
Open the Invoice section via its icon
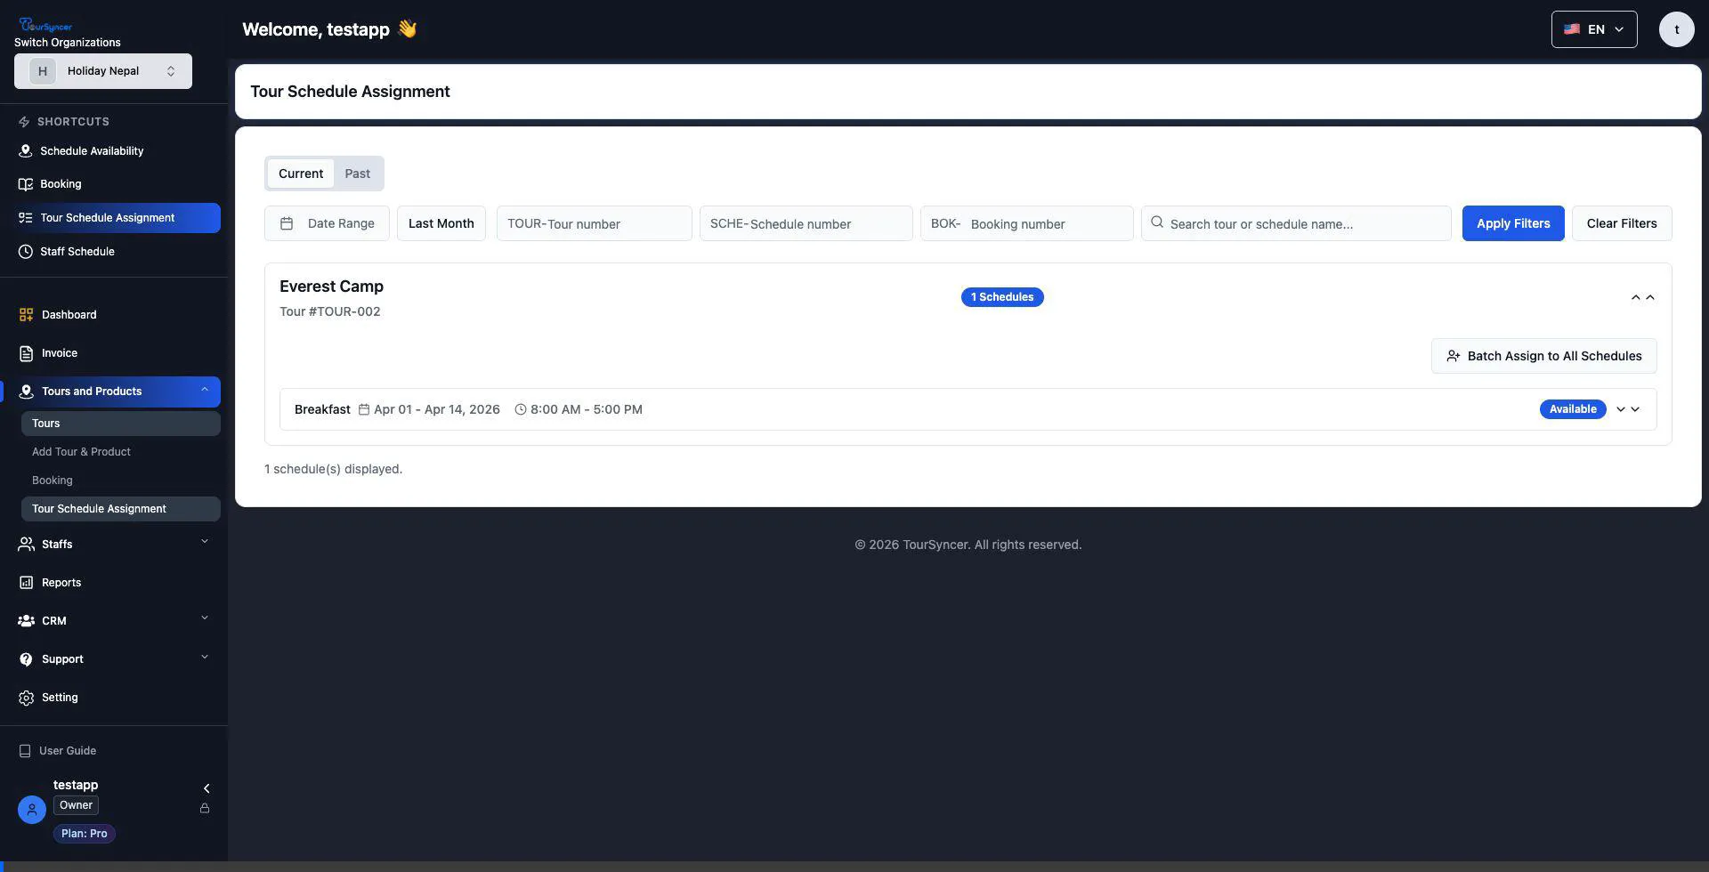(25, 352)
